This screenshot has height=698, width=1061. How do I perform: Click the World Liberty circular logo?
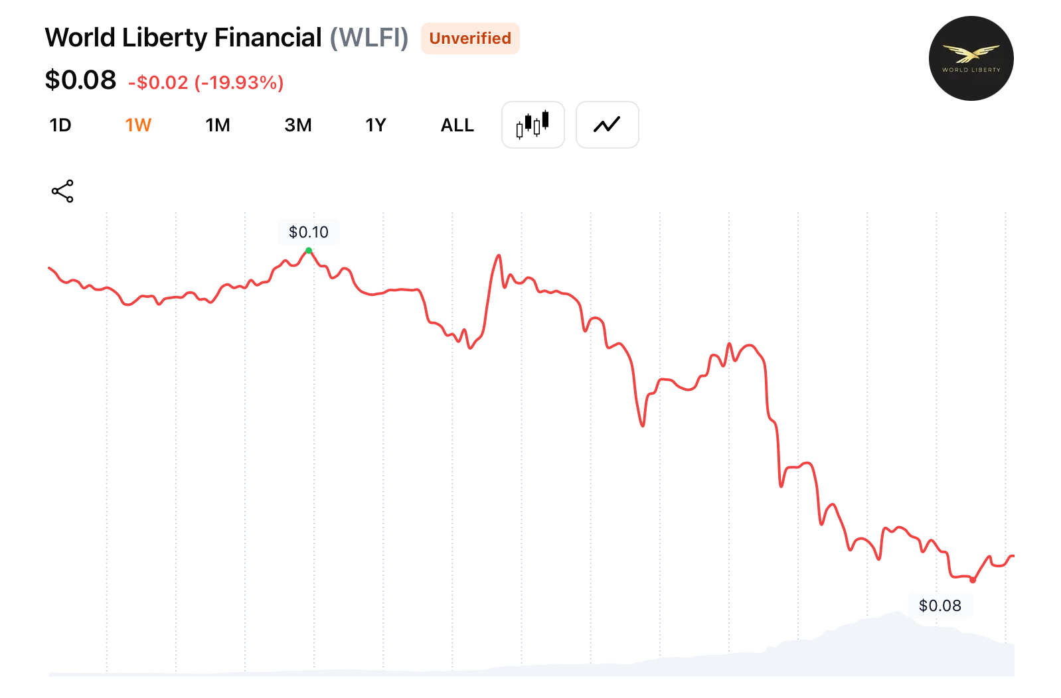tap(971, 58)
